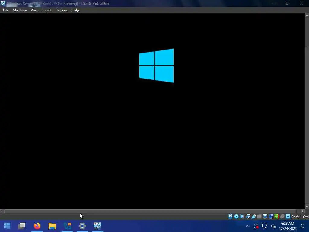The height and width of the screenshot is (232, 309).
Task: Open the Settings gear taskbar icon
Action: [x=82, y=226]
